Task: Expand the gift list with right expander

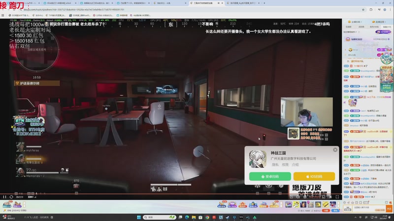Action: [x=338, y=205]
